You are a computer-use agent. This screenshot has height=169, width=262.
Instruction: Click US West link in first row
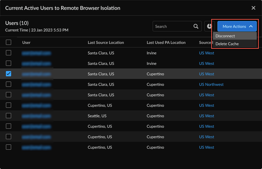[206, 53]
